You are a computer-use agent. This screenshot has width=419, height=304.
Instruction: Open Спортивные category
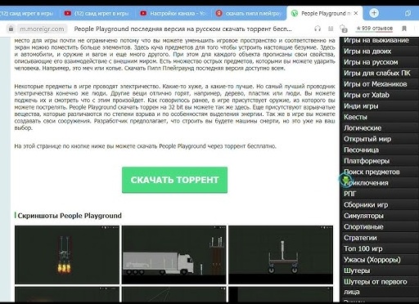[381, 226]
